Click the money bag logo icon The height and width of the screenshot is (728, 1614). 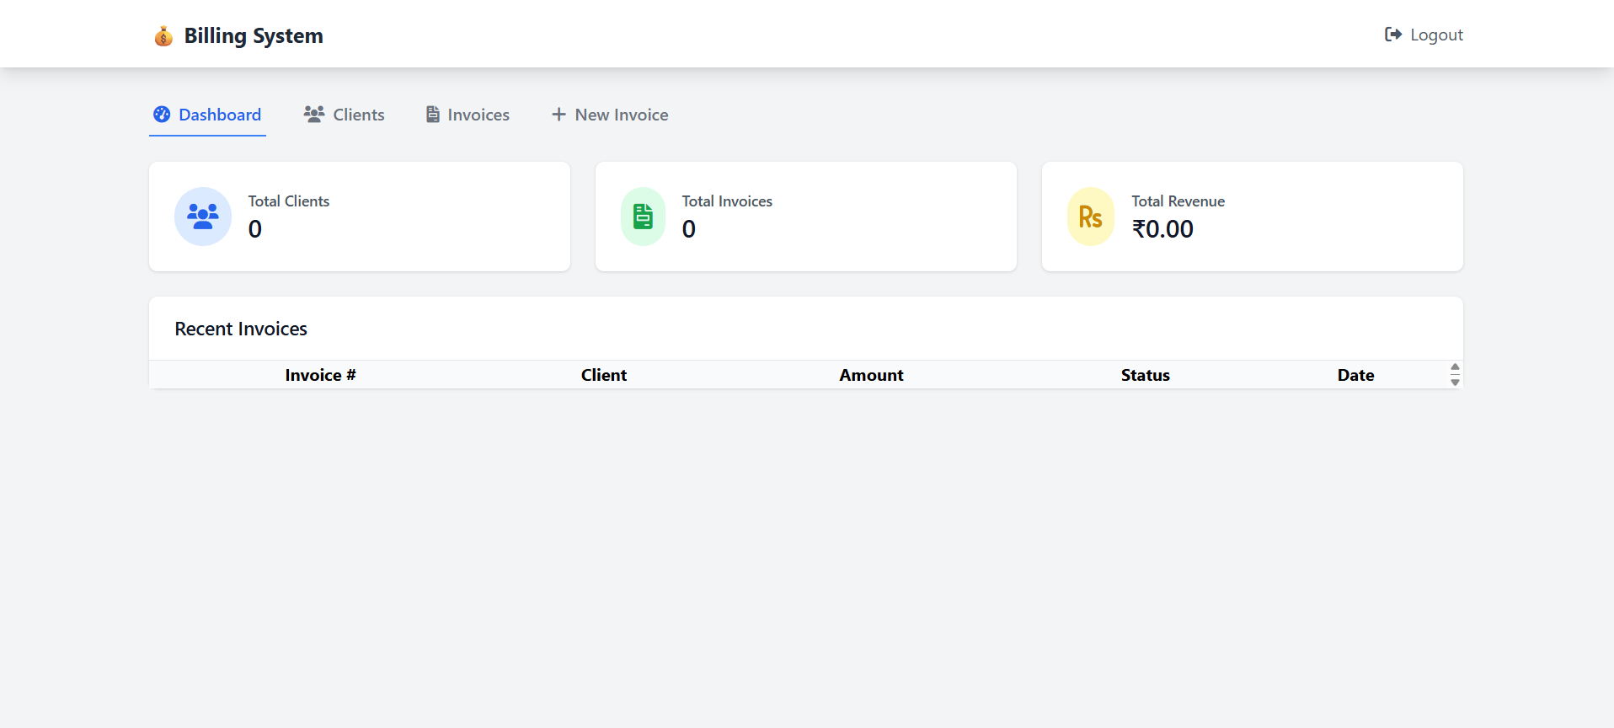click(163, 36)
